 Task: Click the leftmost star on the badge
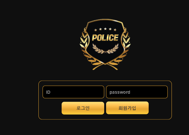pyautogui.click(x=96, y=30)
